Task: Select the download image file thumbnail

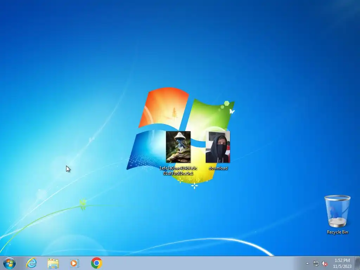Action: 218,147
